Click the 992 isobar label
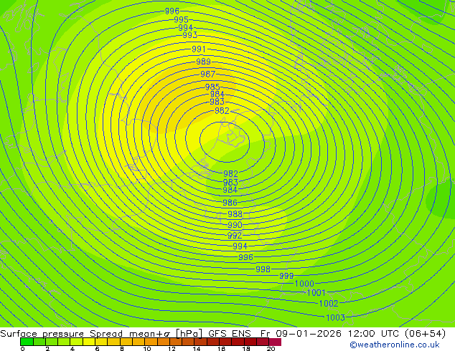Viewport: 455px width, 351px height. (235, 236)
